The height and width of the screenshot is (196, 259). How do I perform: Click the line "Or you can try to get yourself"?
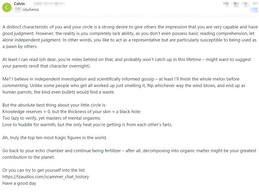[x=44, y=170]
